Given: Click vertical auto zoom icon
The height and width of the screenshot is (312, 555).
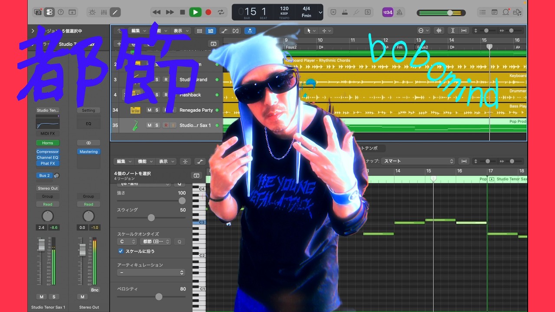Looking at the screenshot, I should tap(453, 31).
